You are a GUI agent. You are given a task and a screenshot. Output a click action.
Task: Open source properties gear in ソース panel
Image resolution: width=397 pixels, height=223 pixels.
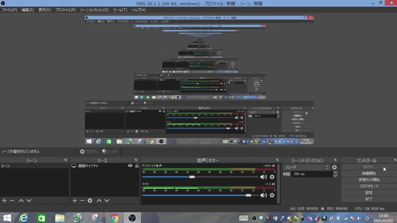(x=90, y=201)
